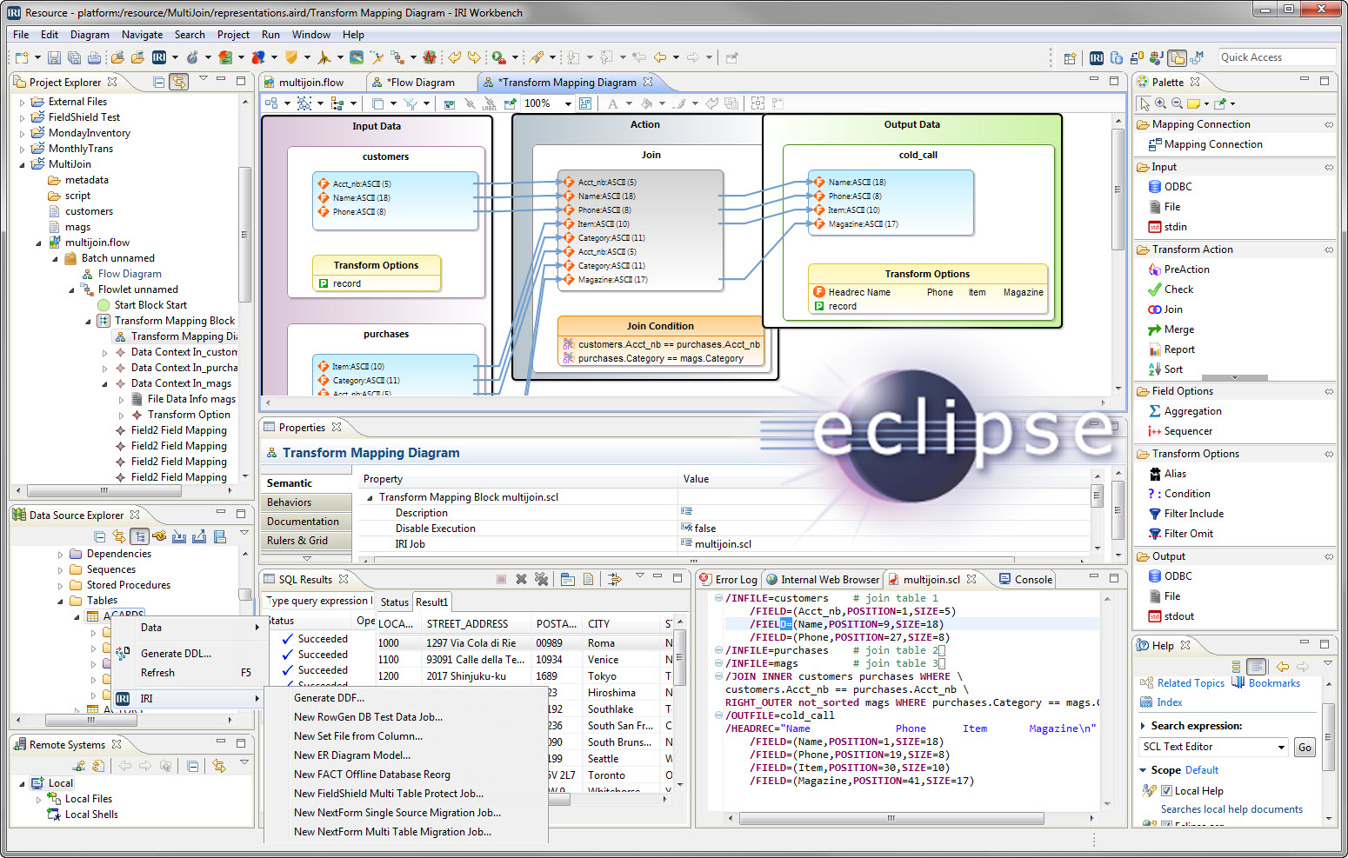Pick the Filter Include transform option
Image resolution: width=1348 pixels, height=858 pixels.
tap(1193, 514)
